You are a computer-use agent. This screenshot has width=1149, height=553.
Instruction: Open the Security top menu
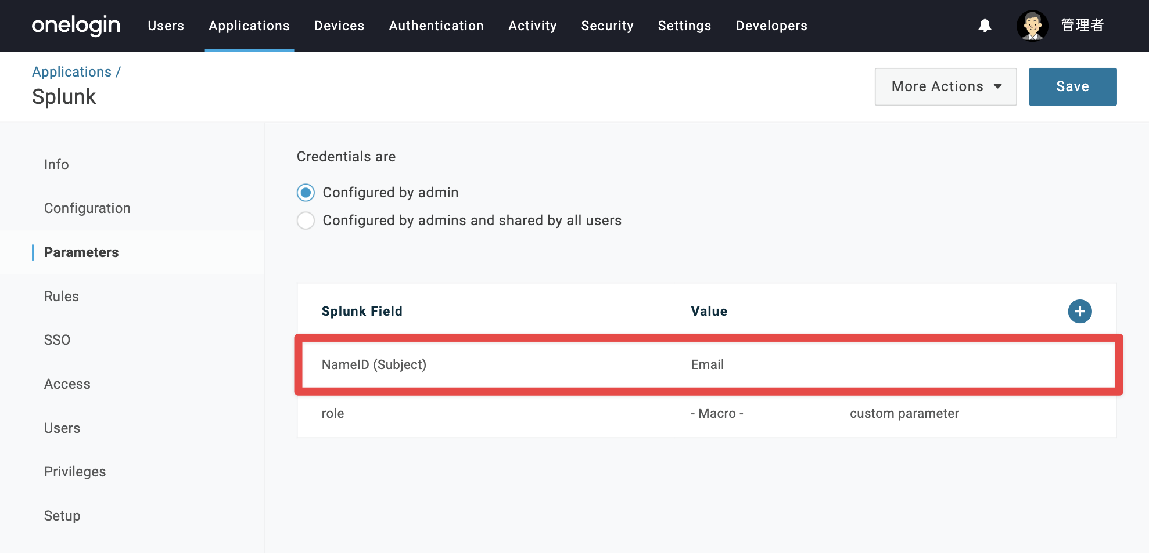[607, 26]
